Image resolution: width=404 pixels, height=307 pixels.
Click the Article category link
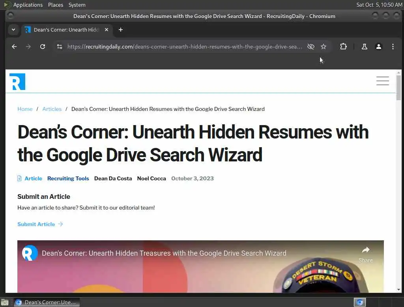[33, 178]
